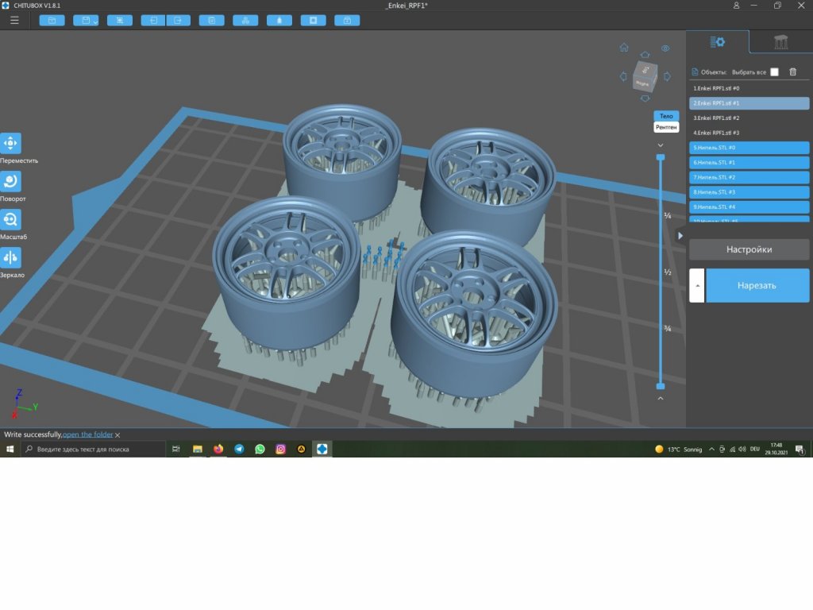Viewport: 813px width, 610px height.
Task: Select the Scale (Масштаб) tool
Action: coord(11,220)
